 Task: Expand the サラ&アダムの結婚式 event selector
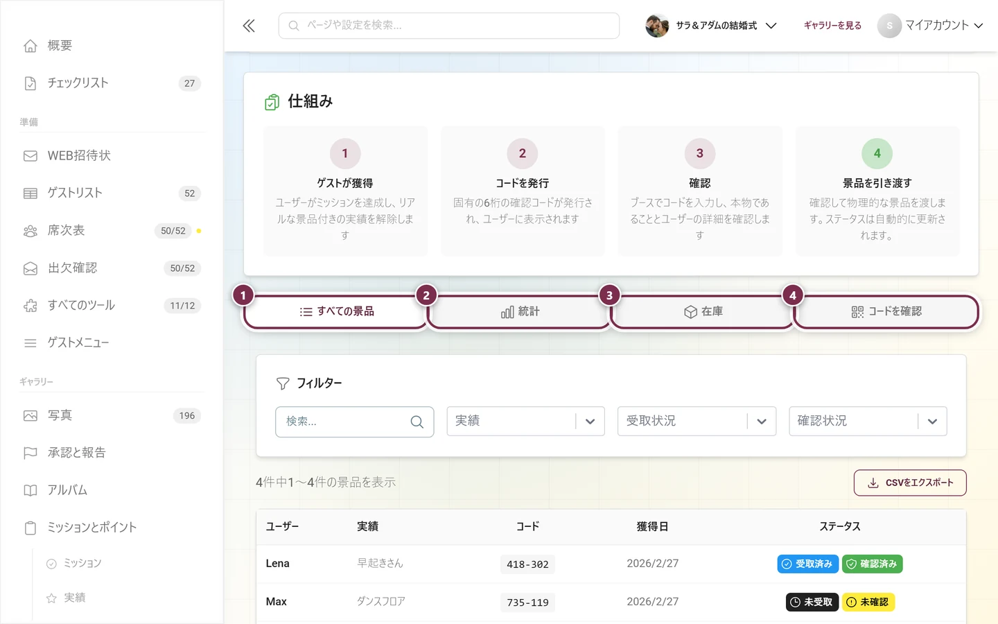coord(711,26)
